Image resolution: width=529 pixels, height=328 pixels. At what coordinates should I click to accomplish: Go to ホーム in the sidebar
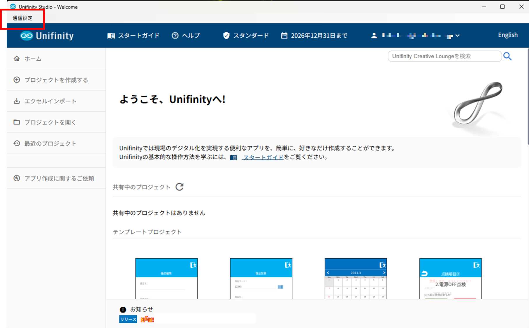pyautogui.click(x=33, y=59)
